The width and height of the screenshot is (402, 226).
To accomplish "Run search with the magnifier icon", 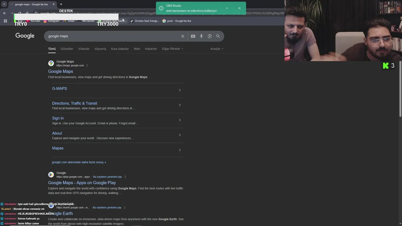I will click(218, 36).
